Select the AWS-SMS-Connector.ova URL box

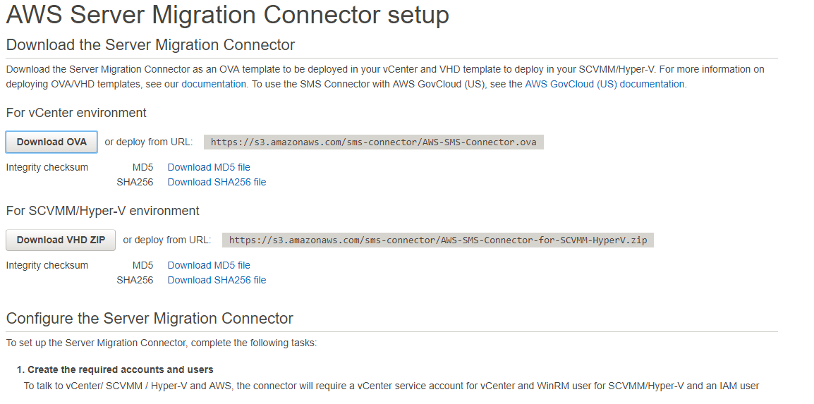click(374, 142)
